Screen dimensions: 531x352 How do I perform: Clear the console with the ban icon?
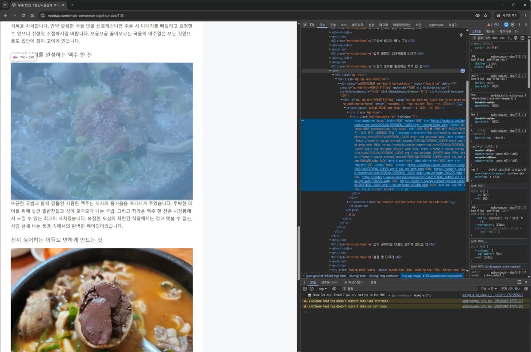312,289
